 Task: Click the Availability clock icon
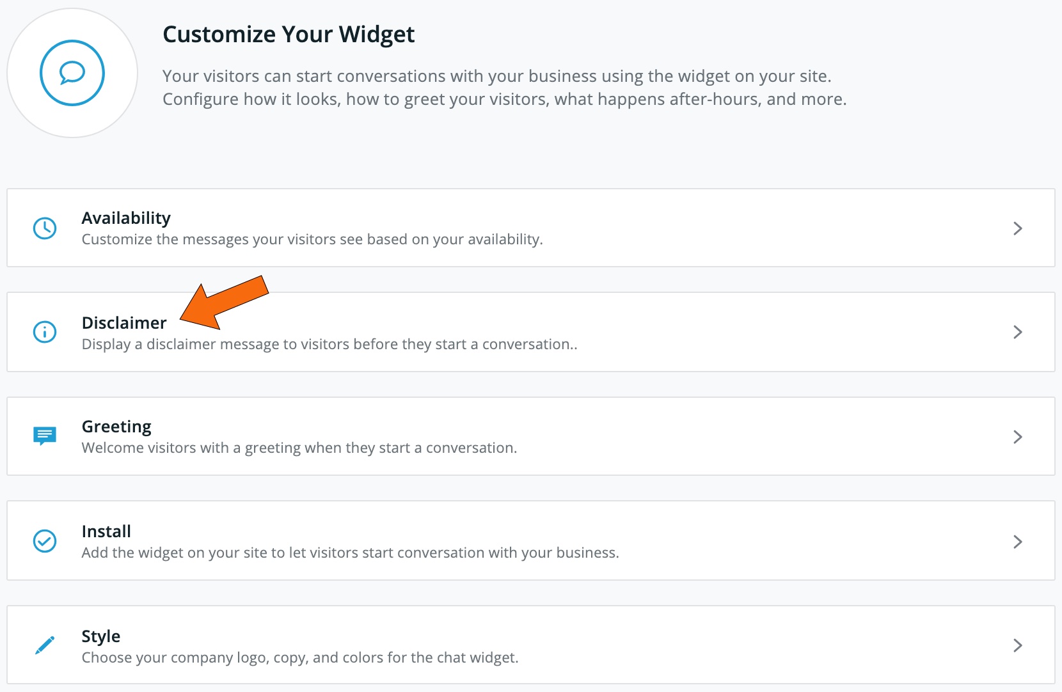(x=45, y=228)
